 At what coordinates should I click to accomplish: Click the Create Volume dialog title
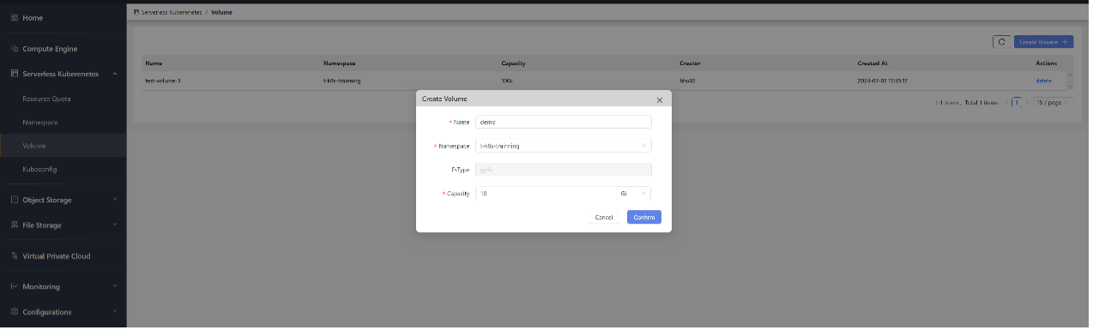[444, 99]
